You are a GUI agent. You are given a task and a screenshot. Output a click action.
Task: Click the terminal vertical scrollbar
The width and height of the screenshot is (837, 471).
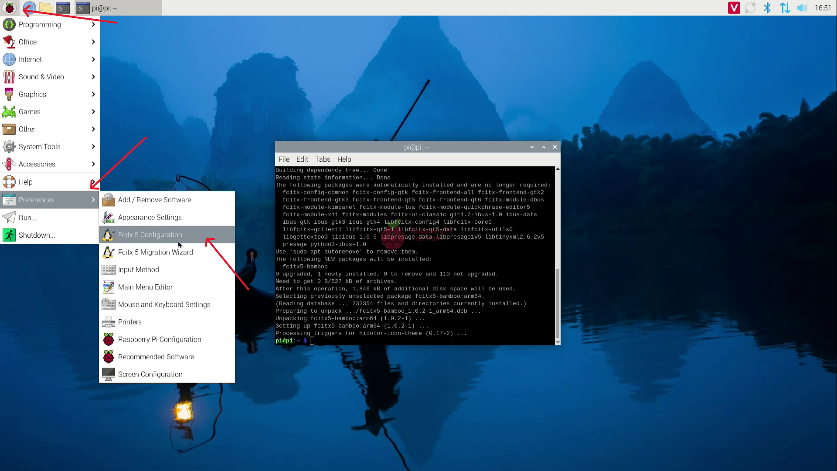tap(558, 303)
